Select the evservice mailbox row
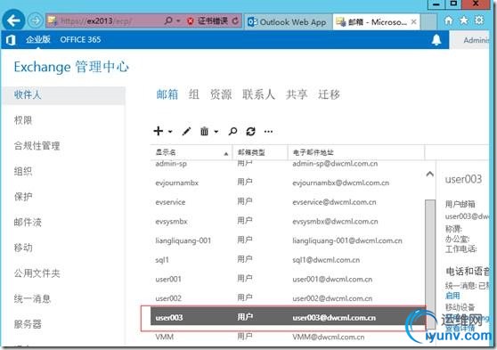This screenshot has width=497, height=350. click(288, 202)
